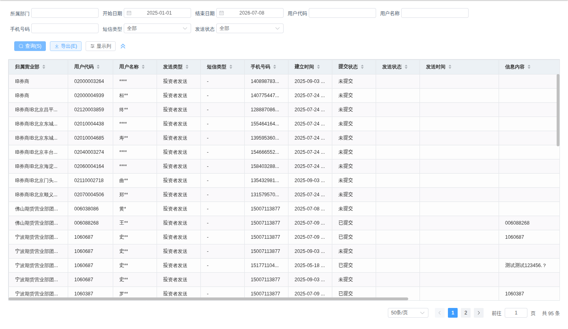Sort by 发送状态 column sort icon
The width and height of the screenshot is (568, 329).
click(x=406, y=67)
